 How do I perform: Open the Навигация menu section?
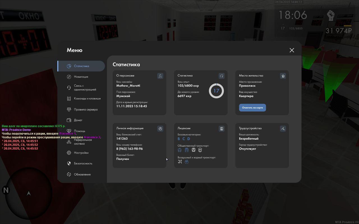(x=81, y=77)
